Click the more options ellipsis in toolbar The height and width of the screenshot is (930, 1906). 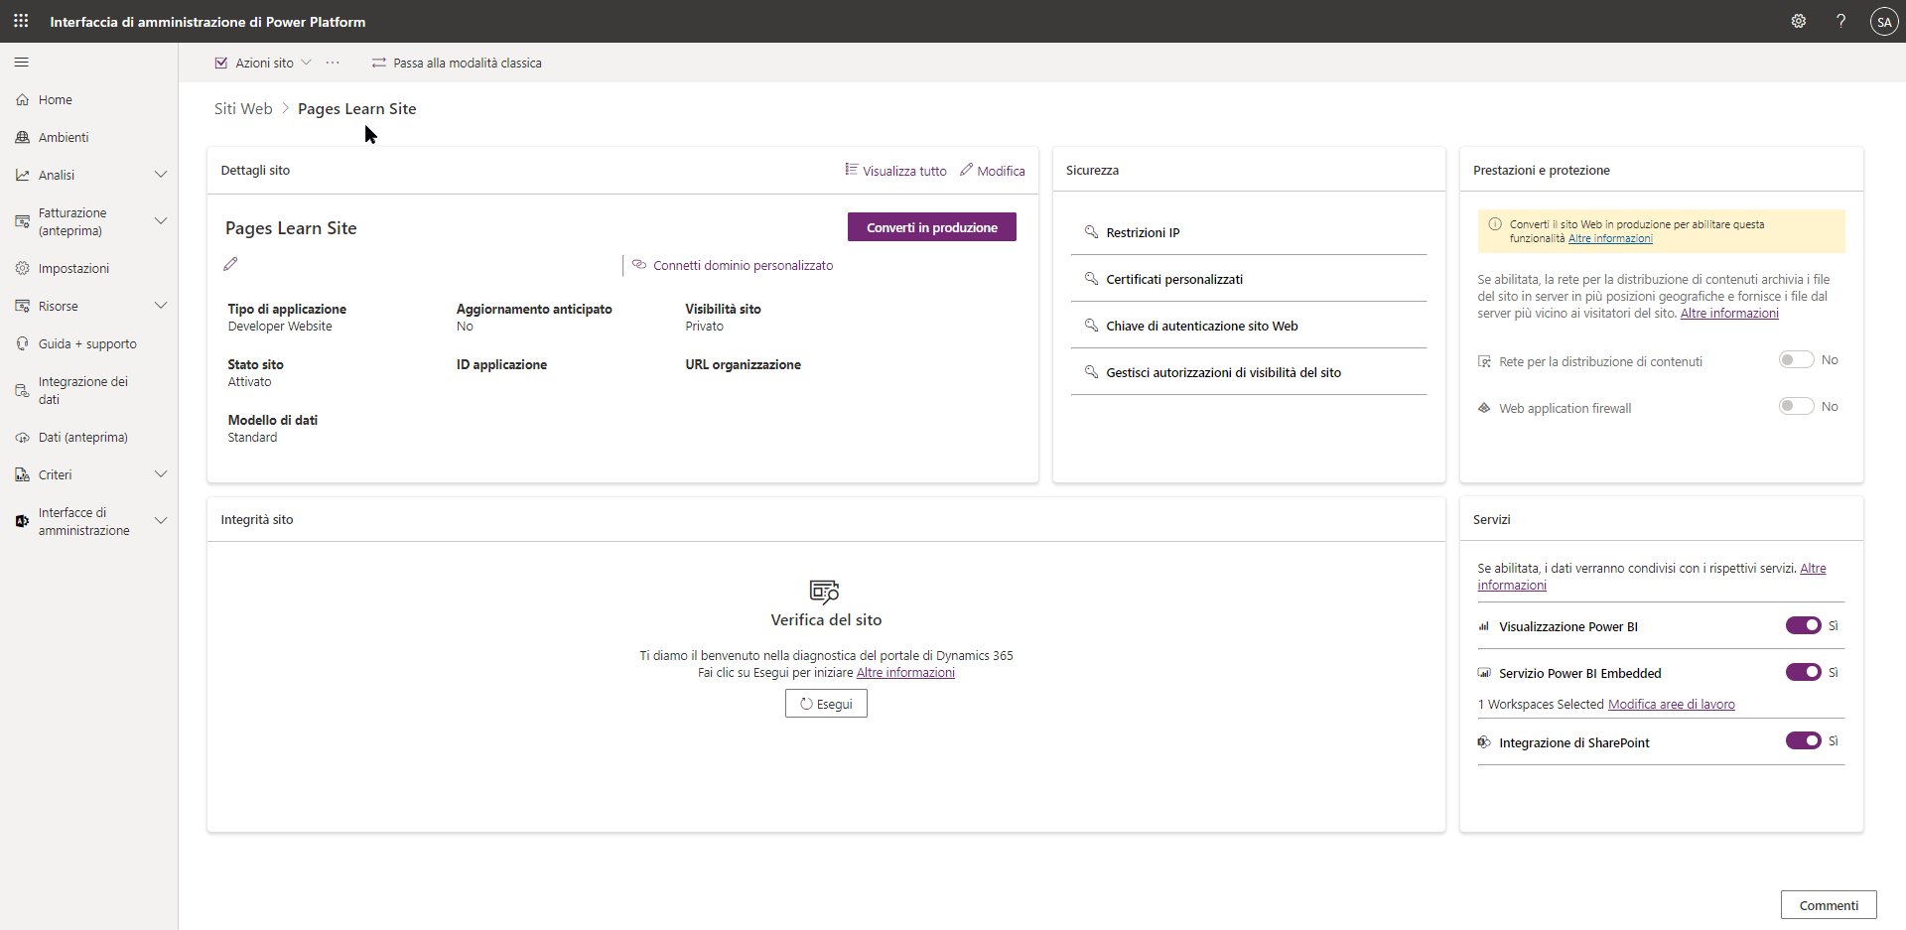point(333,63)
